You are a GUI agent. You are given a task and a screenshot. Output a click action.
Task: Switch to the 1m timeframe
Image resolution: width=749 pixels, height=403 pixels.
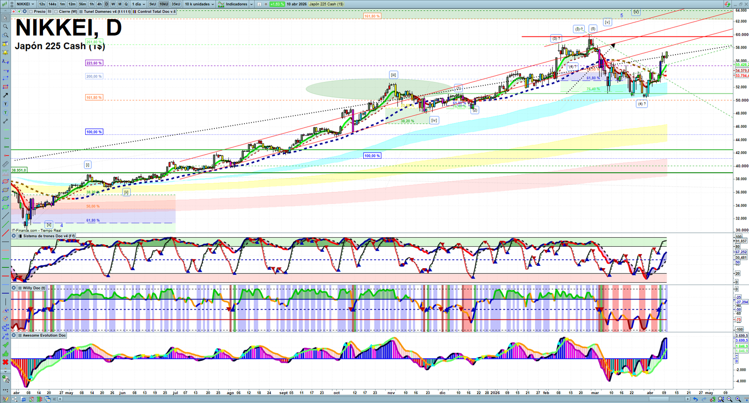tap(62, 4)
